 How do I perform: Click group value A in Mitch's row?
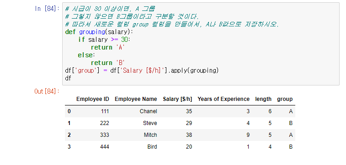pyautogui.click(x=291, y=135)
